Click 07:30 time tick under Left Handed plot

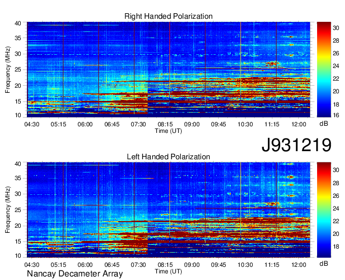click(x=139, y=265)
